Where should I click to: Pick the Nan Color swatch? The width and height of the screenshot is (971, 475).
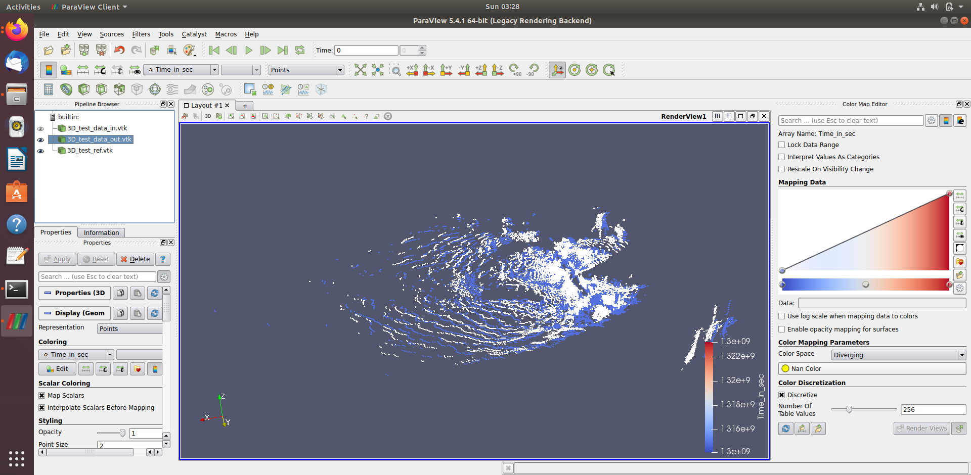point(785,369)
